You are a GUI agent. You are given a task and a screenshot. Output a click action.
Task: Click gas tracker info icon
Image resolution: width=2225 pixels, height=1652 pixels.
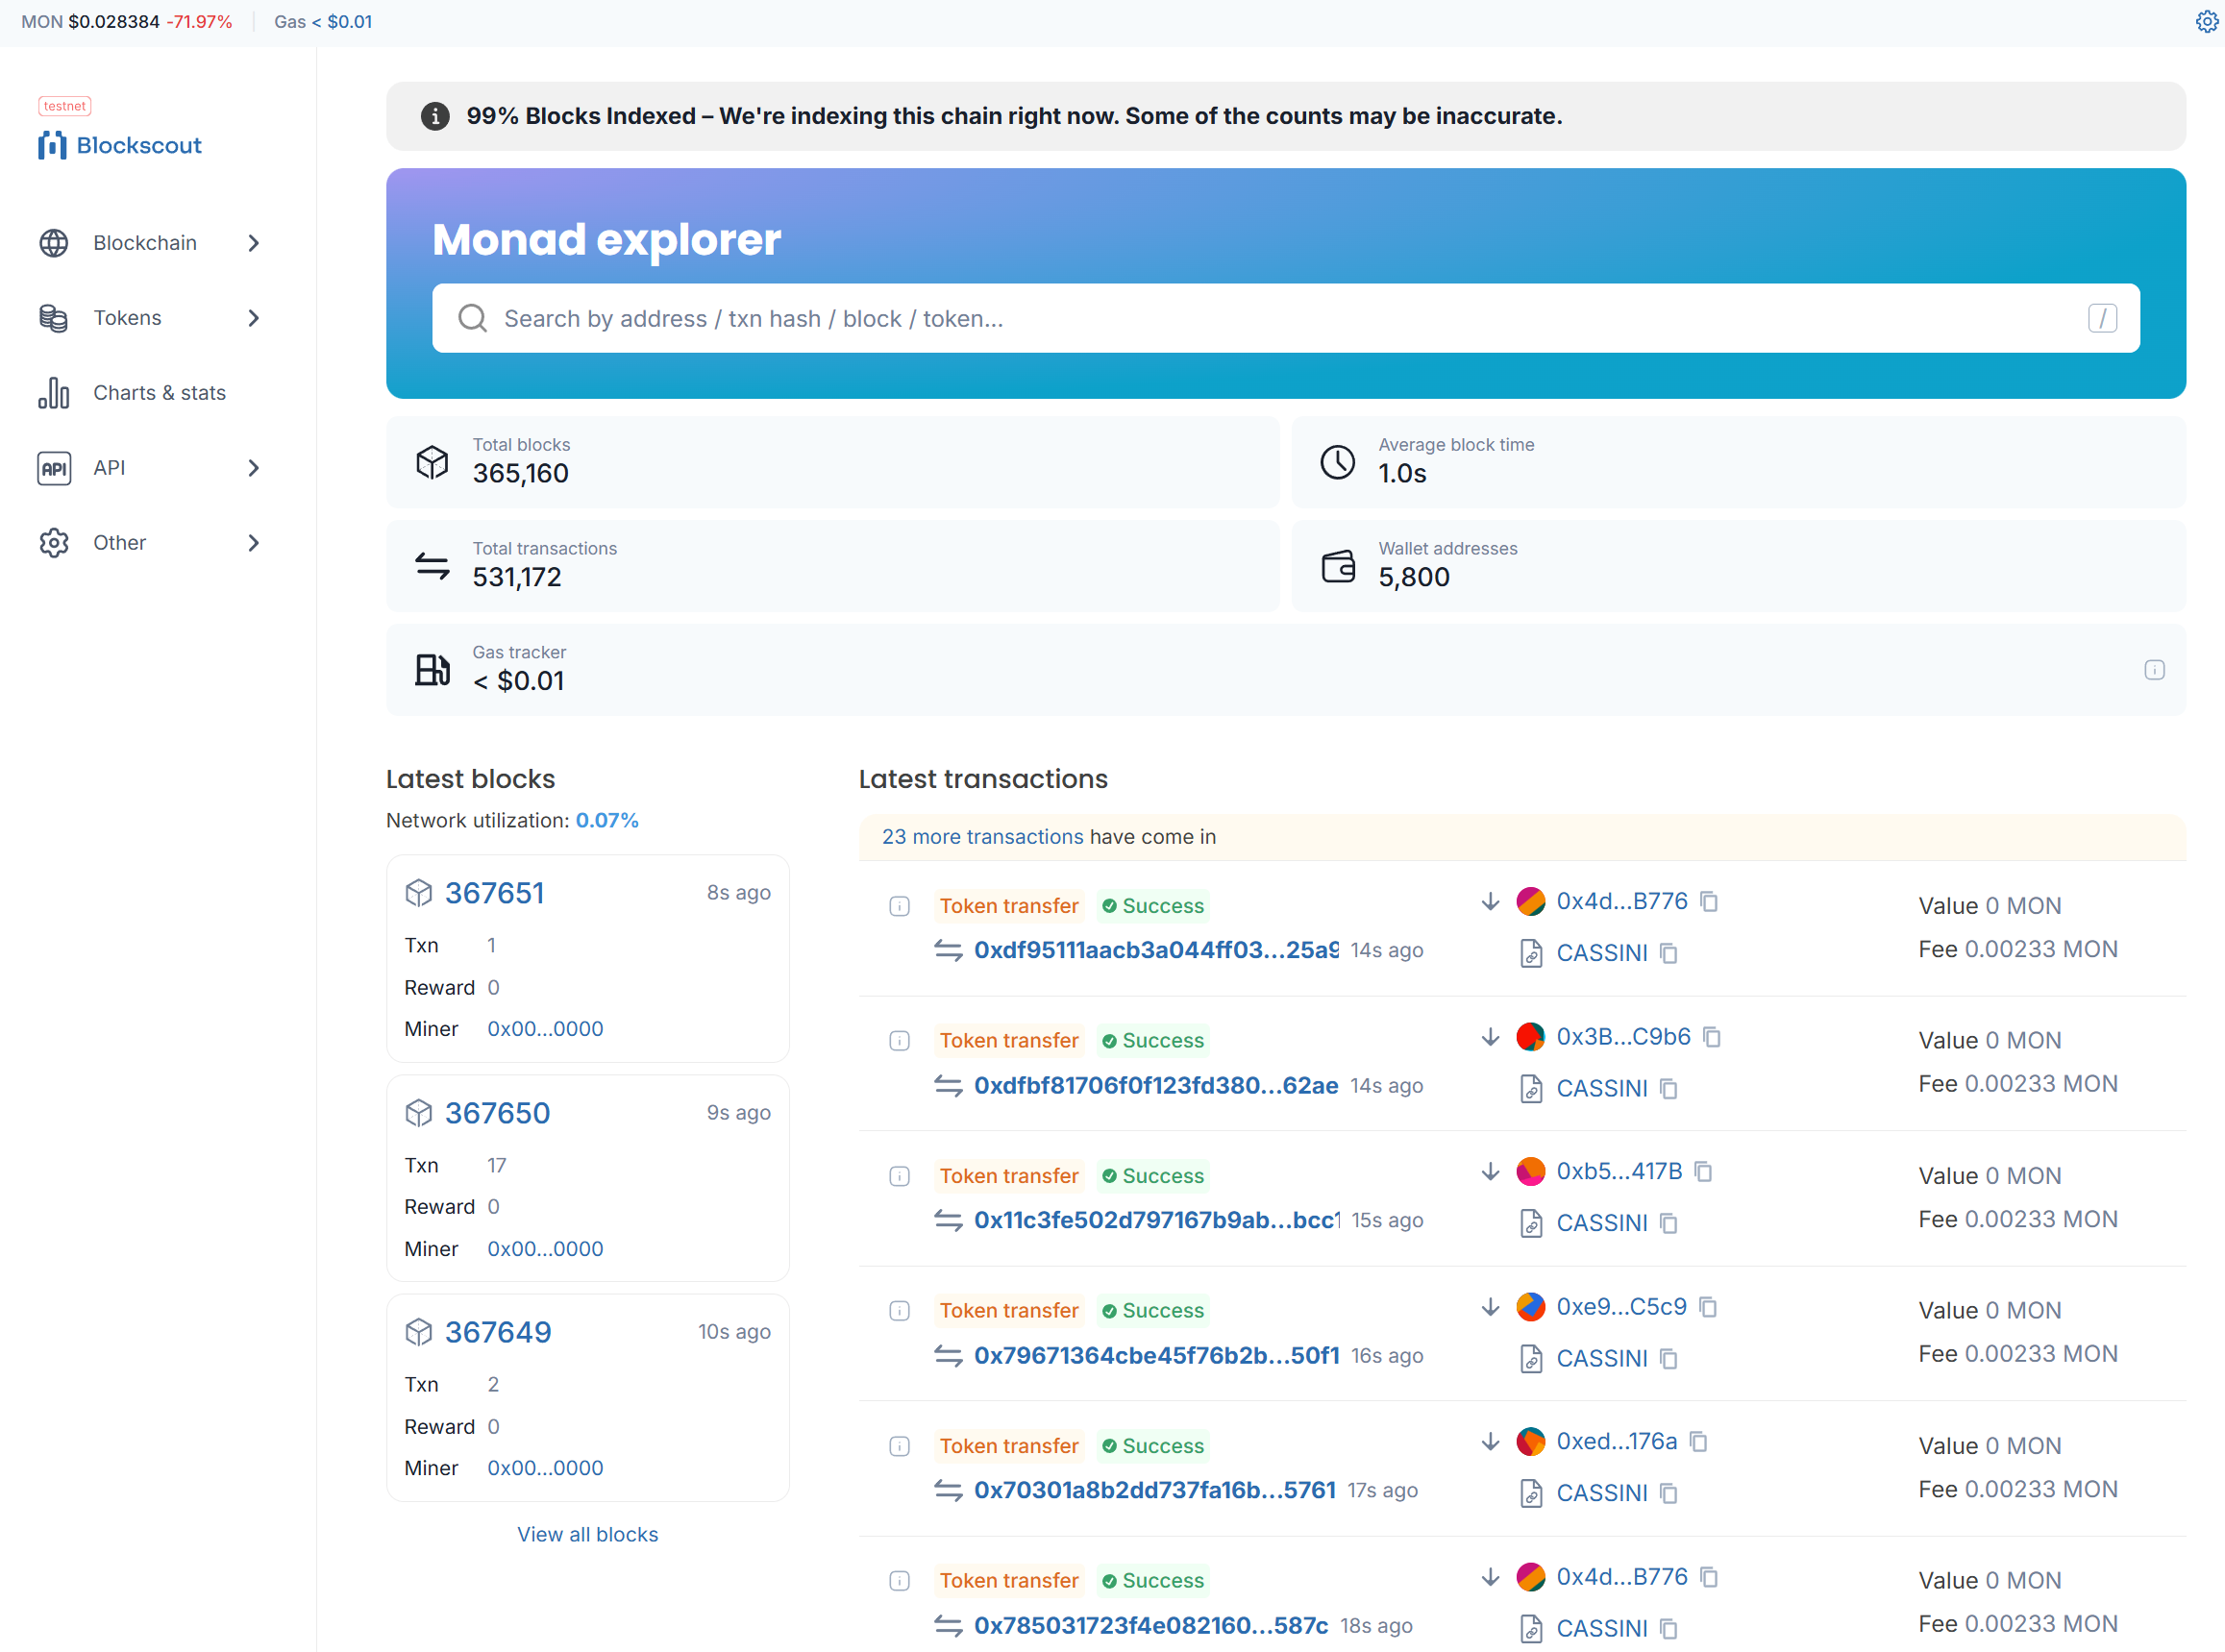(x=2154, y=670)
